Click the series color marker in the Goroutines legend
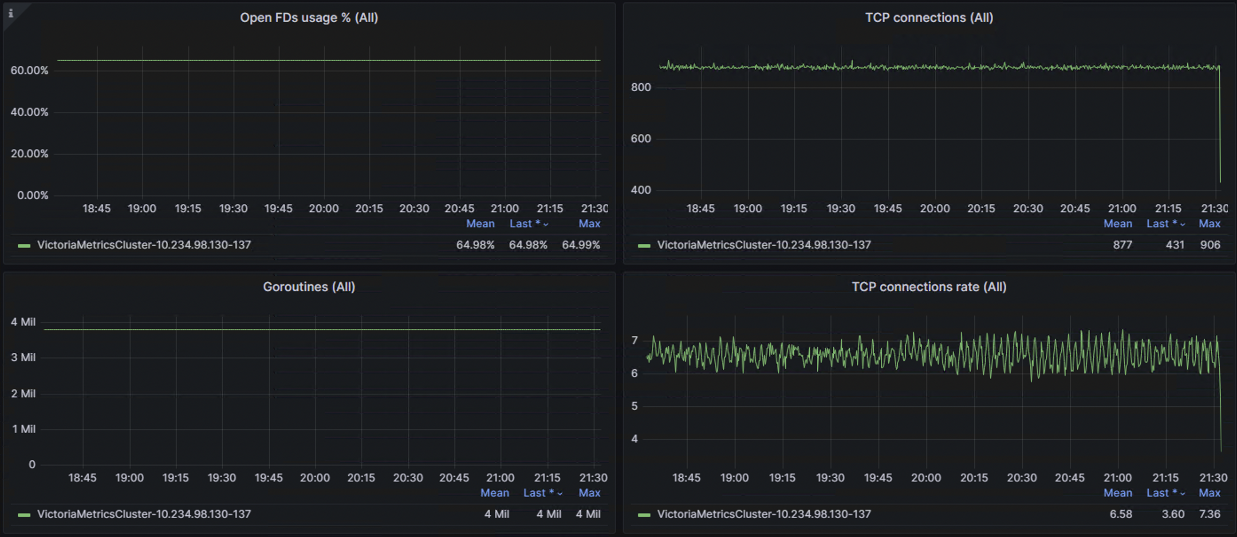 (24, 514)
